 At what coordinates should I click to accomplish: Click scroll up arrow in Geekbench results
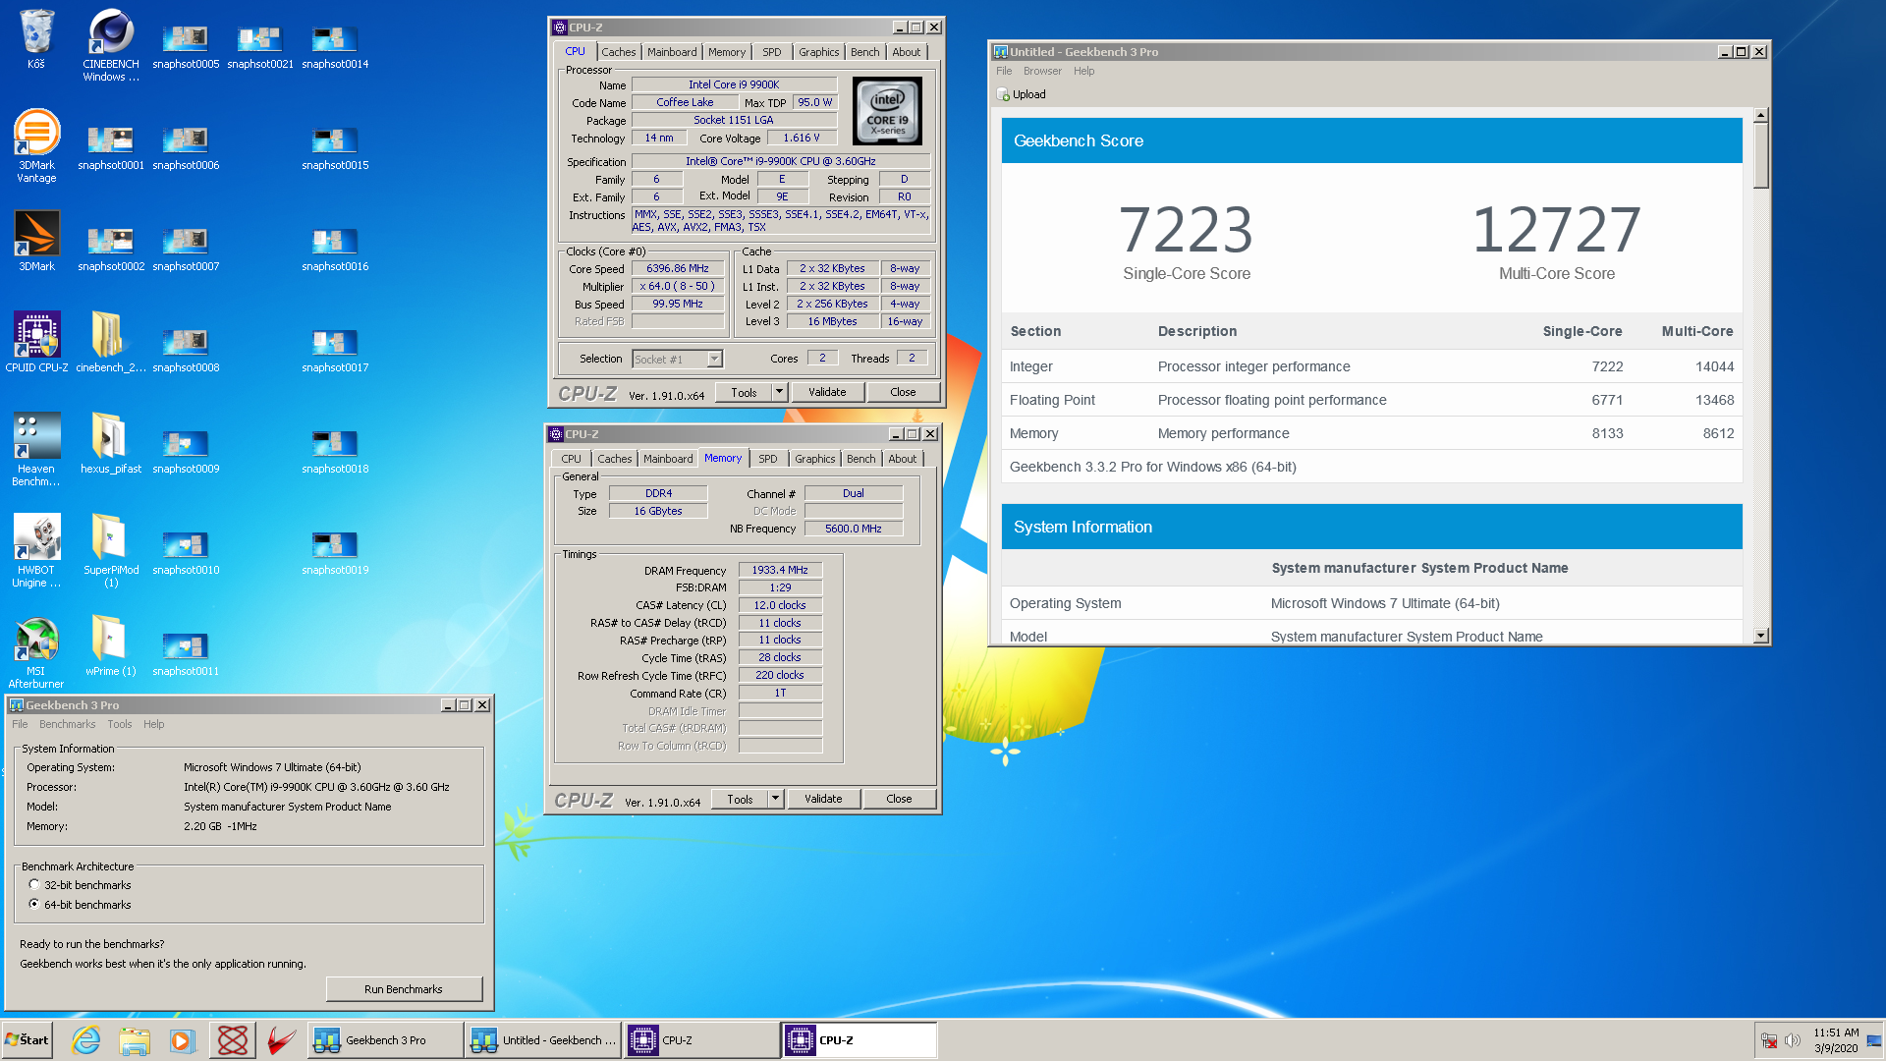(x=1761, y=115)
